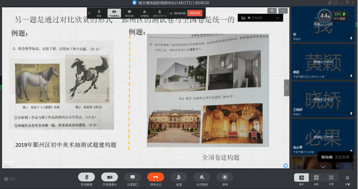The width and height of the screenshot is (358, 189).
Task: Click 开启摄像头 in the sharing toolbar
Action: pos(114,13)
